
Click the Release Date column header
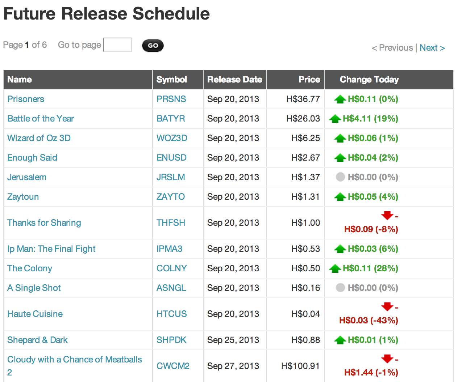click(x=234, y=80)
